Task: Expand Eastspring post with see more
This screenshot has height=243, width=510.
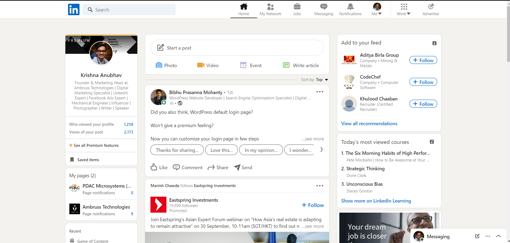Action: tap(313, 226)
